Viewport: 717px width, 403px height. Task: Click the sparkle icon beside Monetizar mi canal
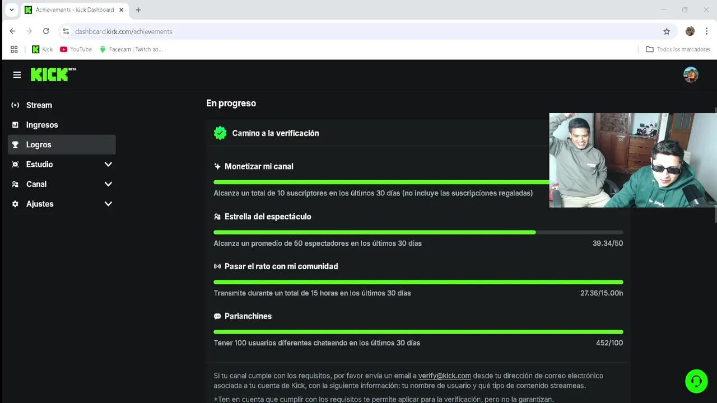(217, 166)
